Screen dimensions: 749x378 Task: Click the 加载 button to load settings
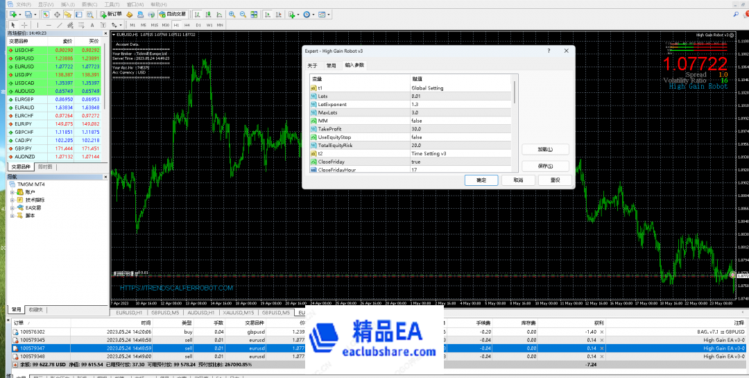click(544, 149)
